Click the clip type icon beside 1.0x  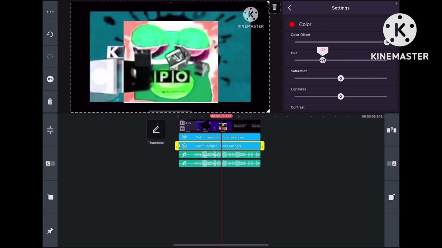(x=182, y=123)
